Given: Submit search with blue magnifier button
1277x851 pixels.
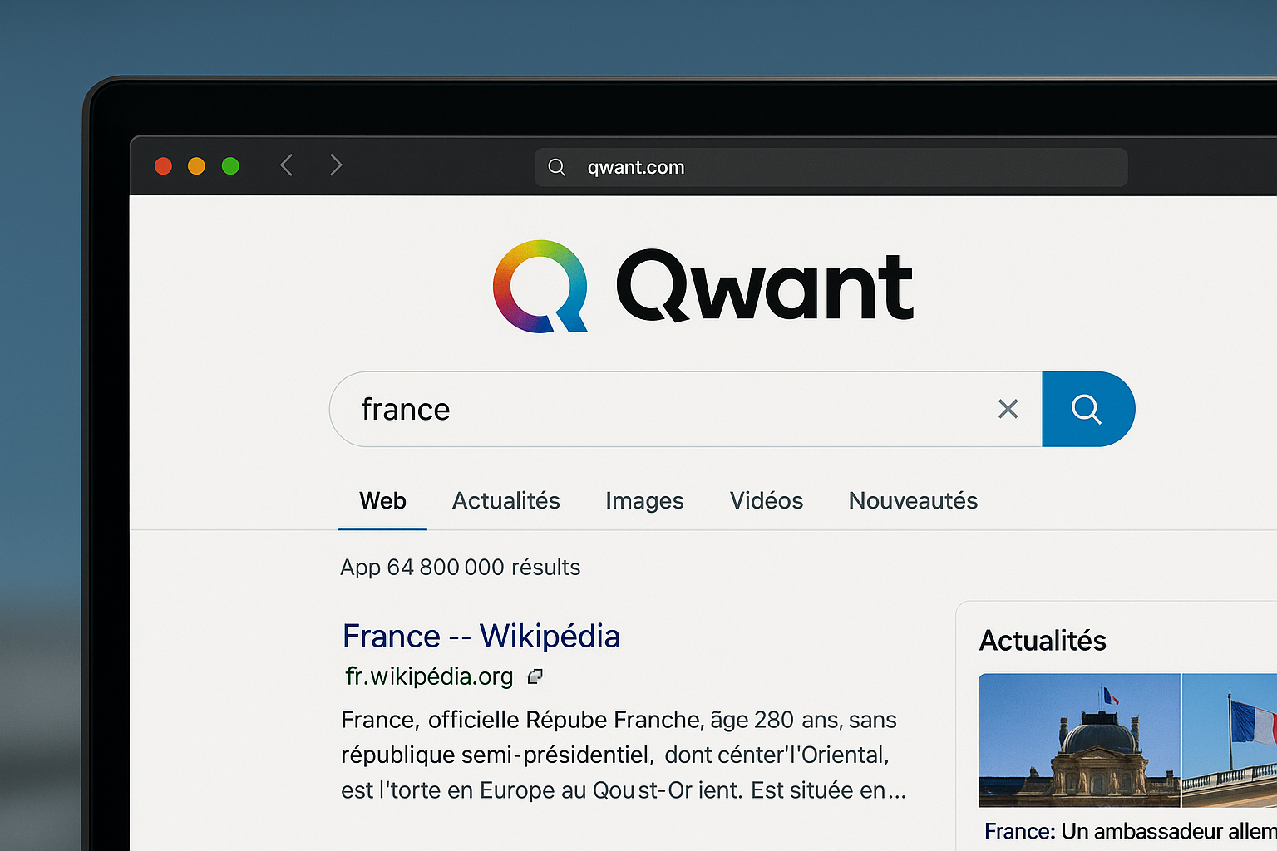Looking at the screenshot, I should click(x=1087, y=409).
